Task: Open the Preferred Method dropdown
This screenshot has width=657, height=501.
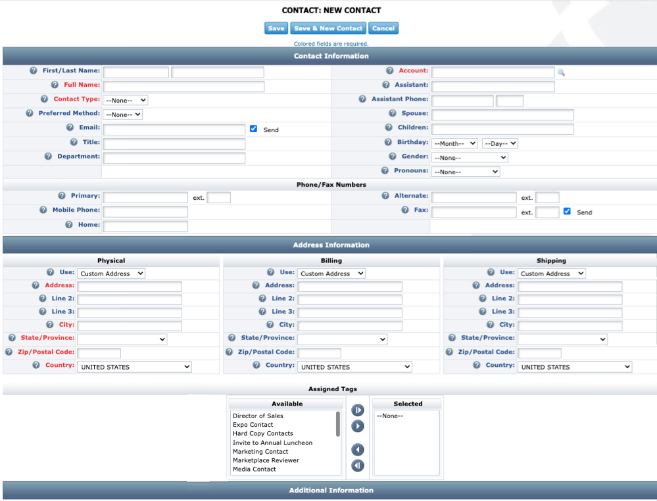Action: click(123, 114)
